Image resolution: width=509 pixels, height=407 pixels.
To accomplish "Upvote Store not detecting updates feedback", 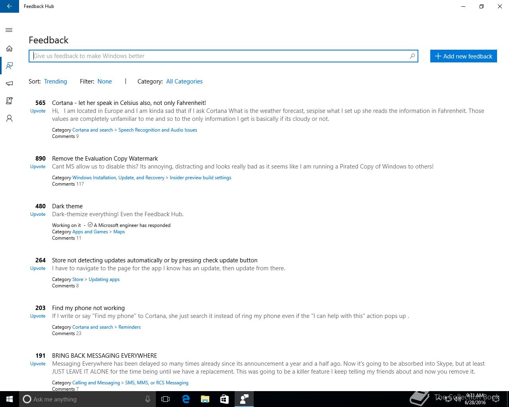I will [x=38, y=268].
